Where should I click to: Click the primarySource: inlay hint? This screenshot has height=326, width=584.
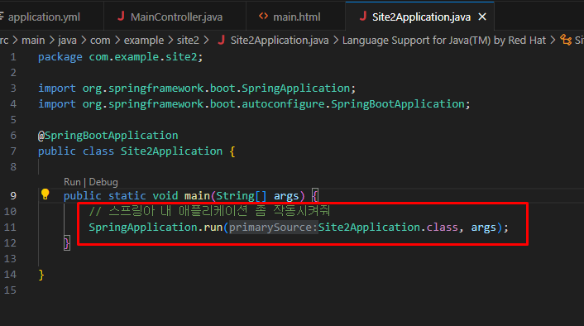pyautogui.click(x=273, y=228)
